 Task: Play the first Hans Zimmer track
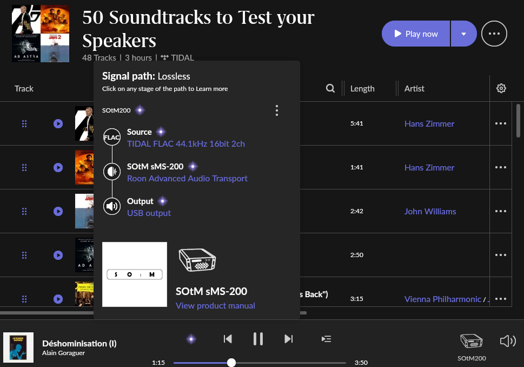[x=58, y=124]
